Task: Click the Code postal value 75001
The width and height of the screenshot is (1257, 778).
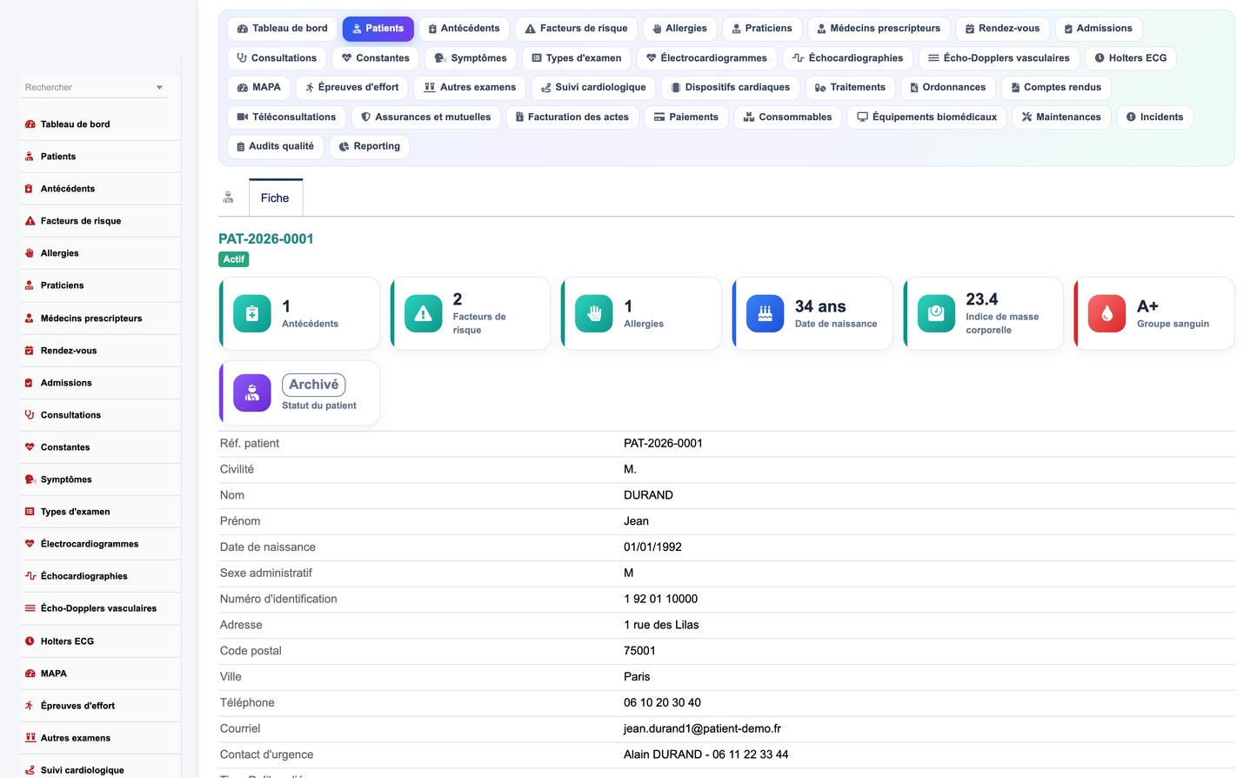Action: click(639, 651)
